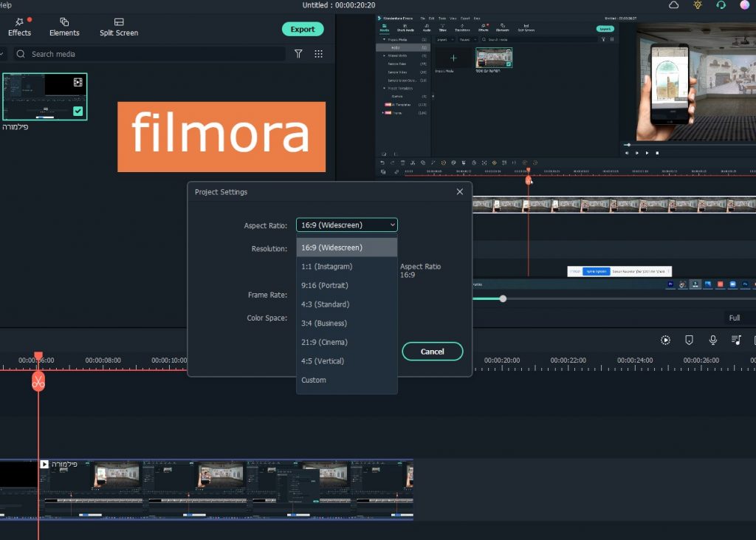Click the scissors split button on playhead
This screenshot has width=756, height=540.
coord(38,381)
